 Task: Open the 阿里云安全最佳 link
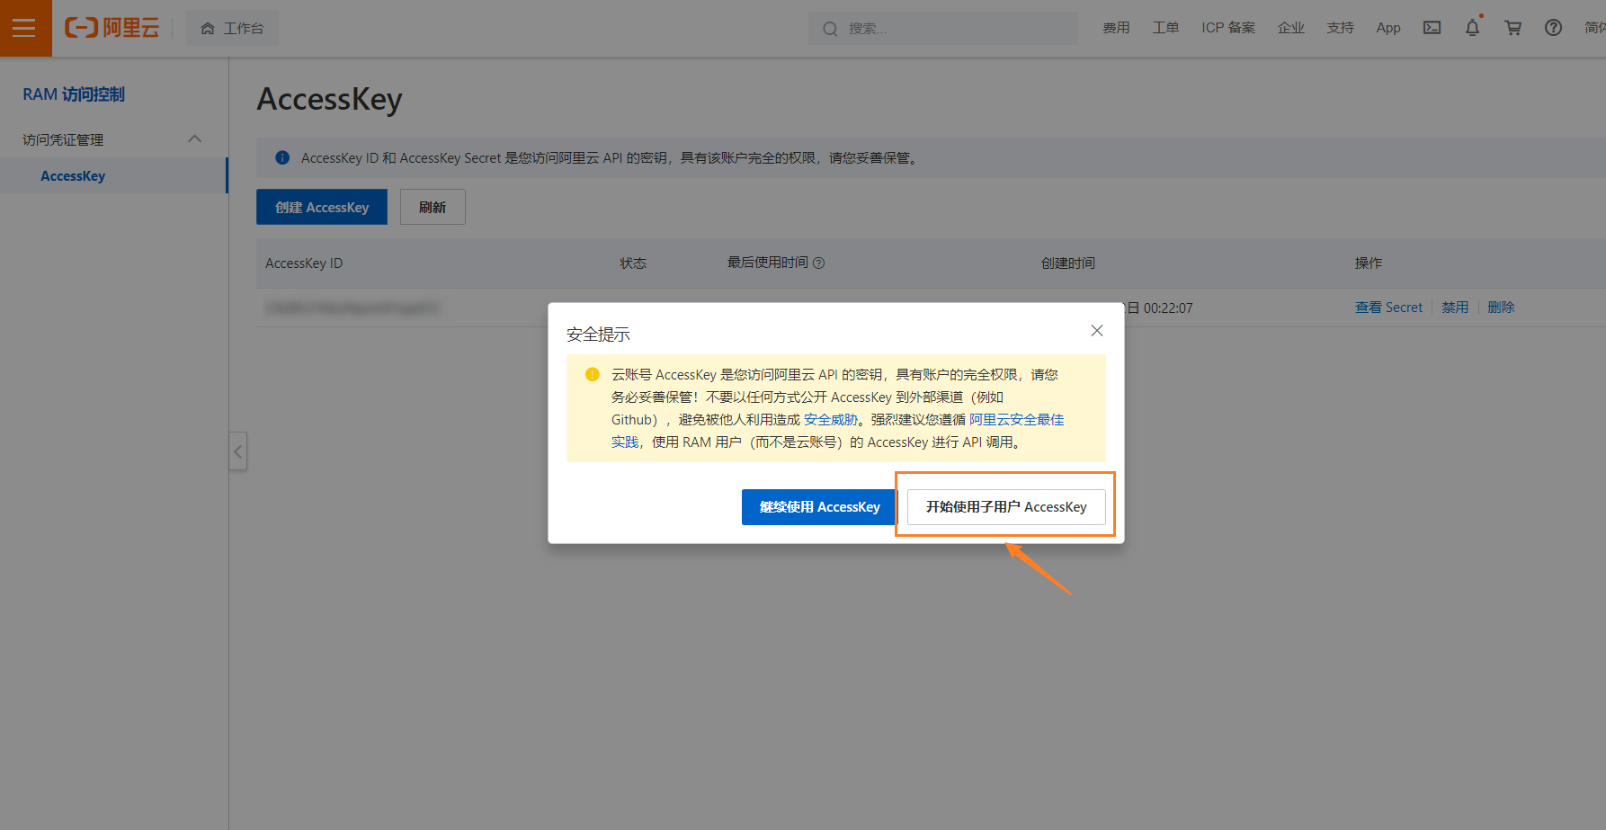click(1017, 420)
